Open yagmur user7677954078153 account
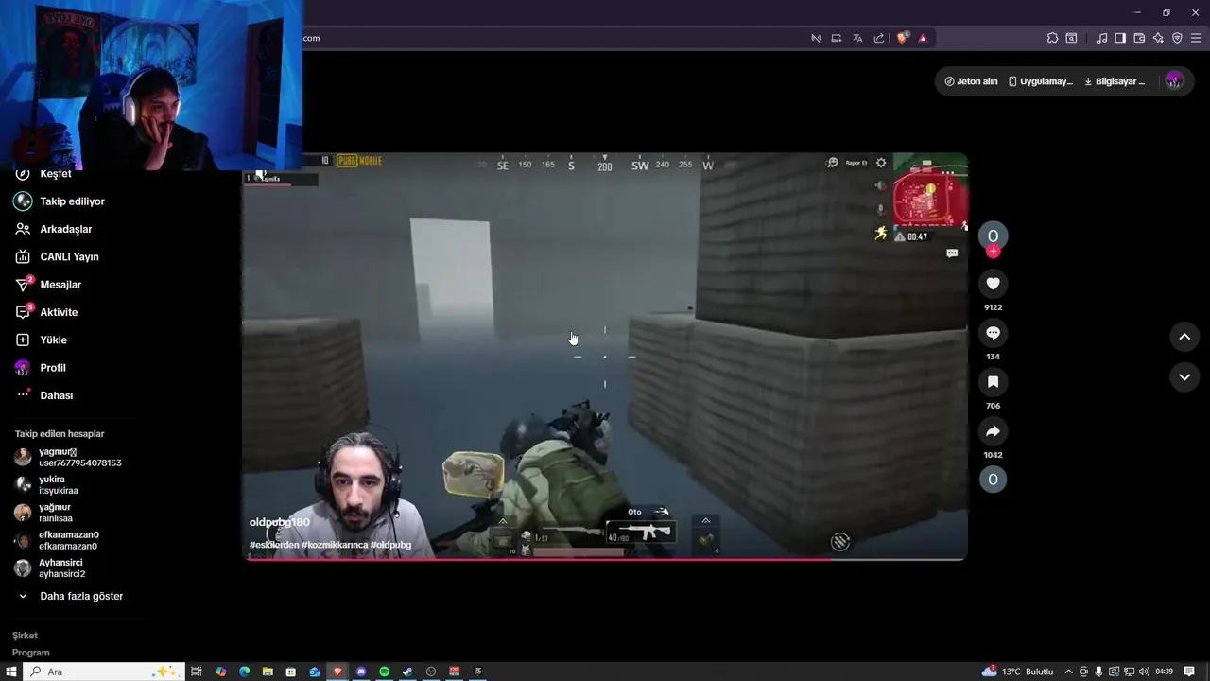The height and width of the screenshot is (681, 1210). coord(68,458)
